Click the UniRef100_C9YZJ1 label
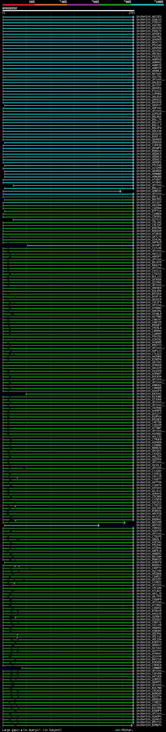 [149, 271]
